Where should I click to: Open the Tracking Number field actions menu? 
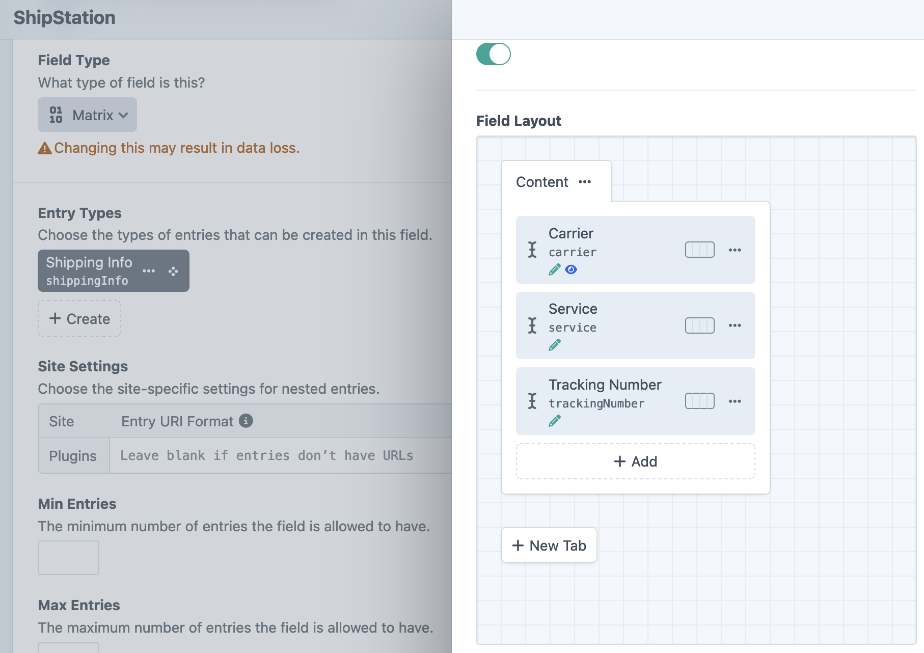(735, 401)
